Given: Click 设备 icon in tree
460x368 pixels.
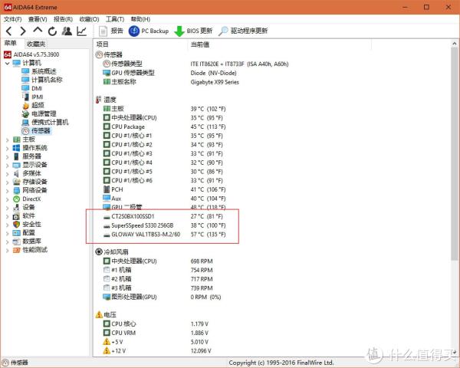Looking at the screenshot, I should point(16,208).
